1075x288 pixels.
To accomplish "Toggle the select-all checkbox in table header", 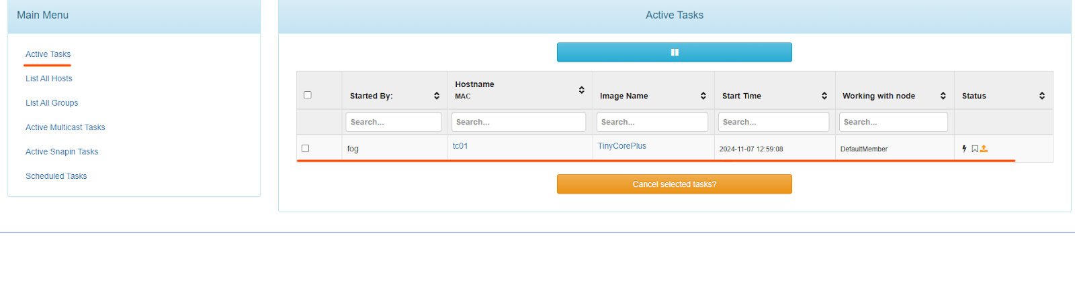I will click(308, 95).
